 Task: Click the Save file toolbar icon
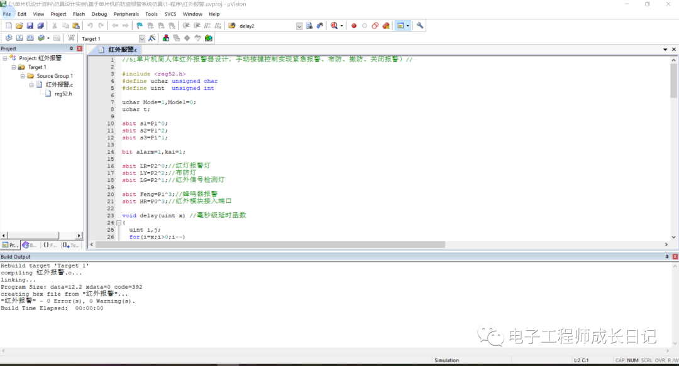click(30, 26)
